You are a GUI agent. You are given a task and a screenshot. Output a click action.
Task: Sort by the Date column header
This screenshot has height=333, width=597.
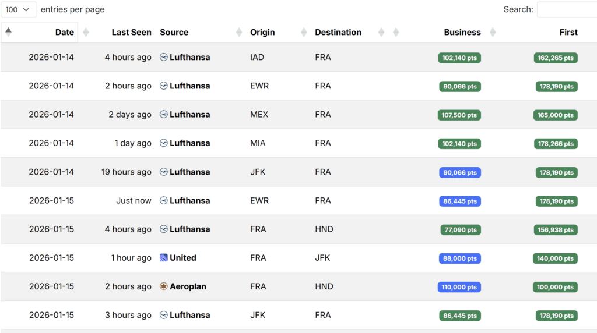(x=64, y=33)
